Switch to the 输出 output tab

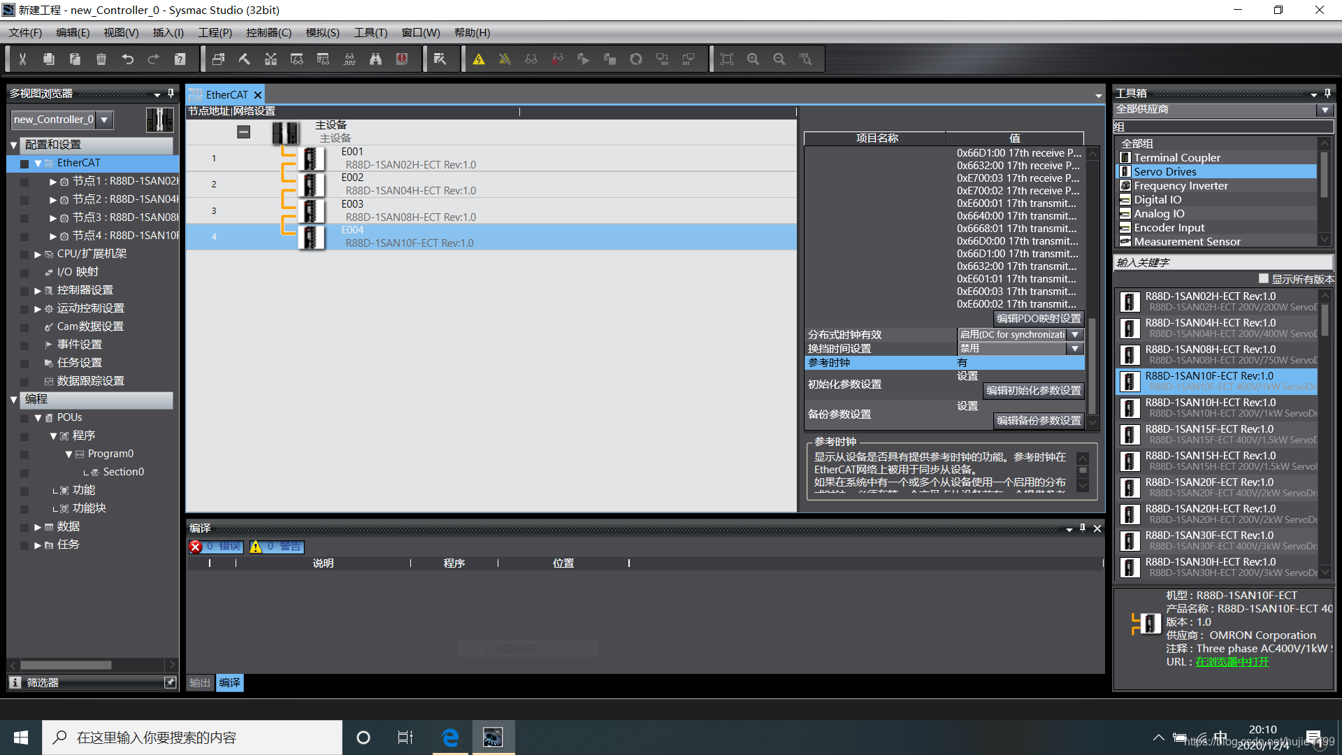pos(200,683)
